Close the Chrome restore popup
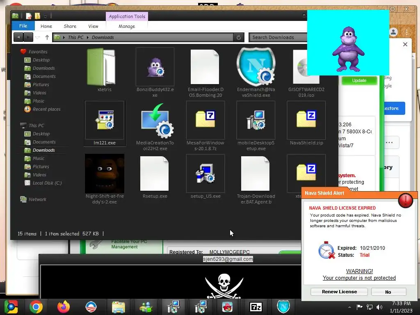Viewport: 420px width, 315px height. coord(405,44)
